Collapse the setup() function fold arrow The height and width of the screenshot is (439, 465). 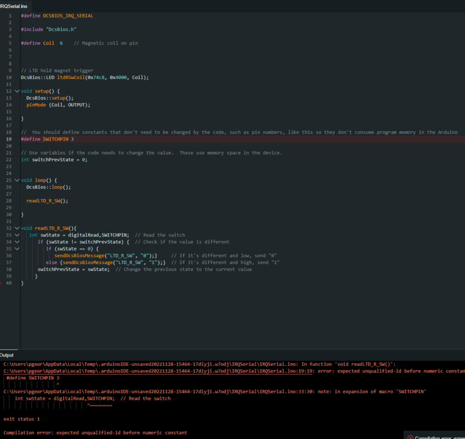[x=17, y=91]
